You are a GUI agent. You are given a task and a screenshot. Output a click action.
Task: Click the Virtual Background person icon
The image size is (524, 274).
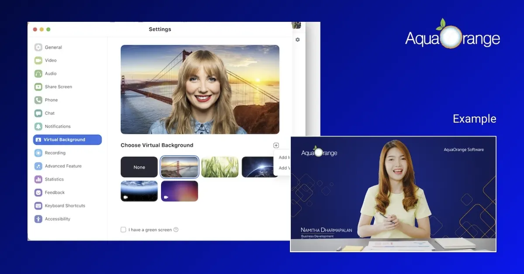[38, 140]
